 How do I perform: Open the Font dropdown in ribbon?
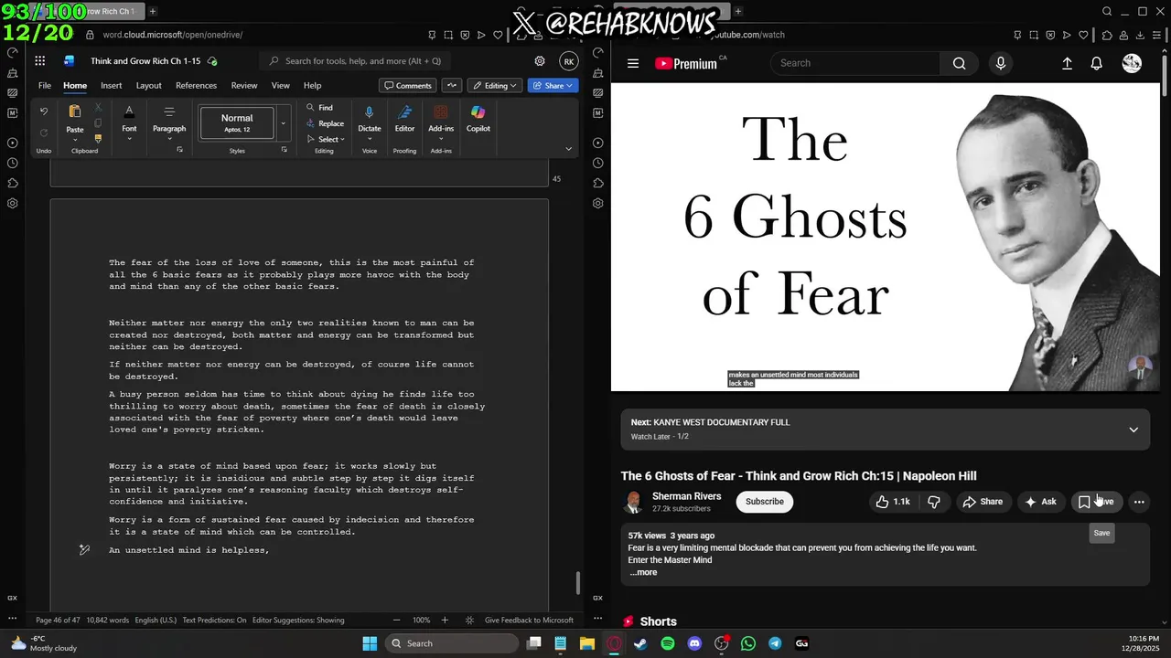pos(129,122)
